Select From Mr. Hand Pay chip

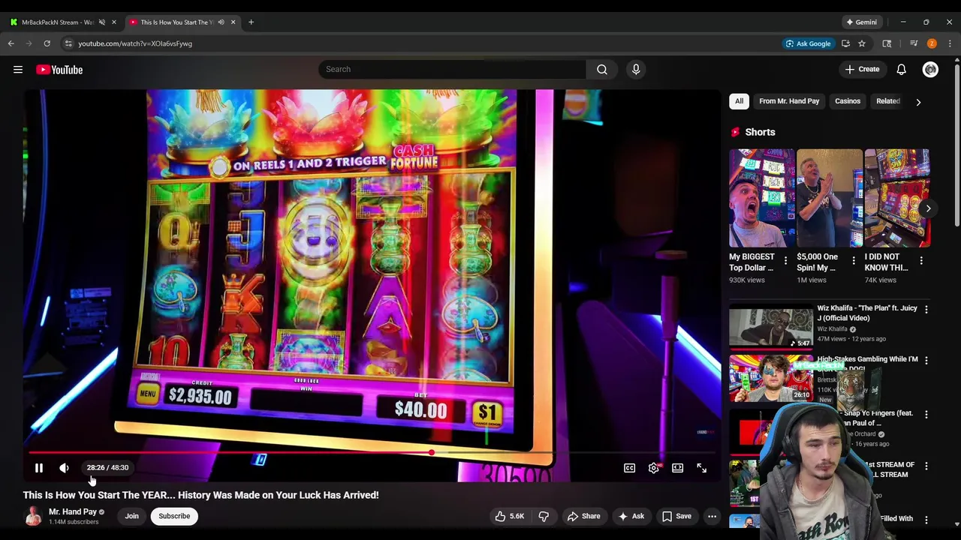tap(789, 101)
